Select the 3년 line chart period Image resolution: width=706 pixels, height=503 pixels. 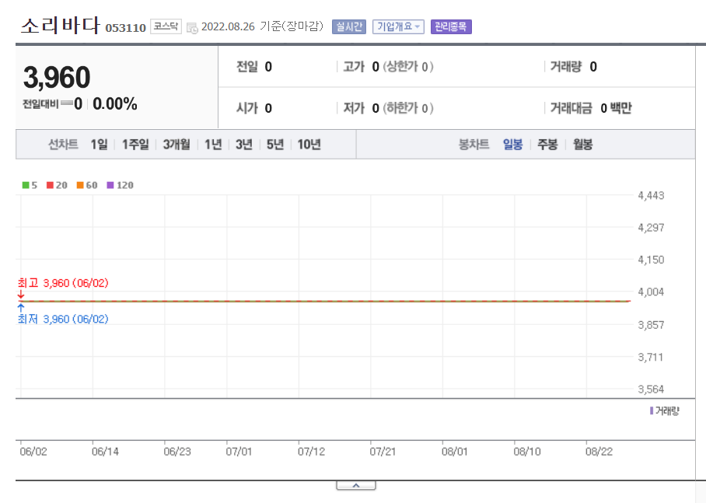(243, 145)
